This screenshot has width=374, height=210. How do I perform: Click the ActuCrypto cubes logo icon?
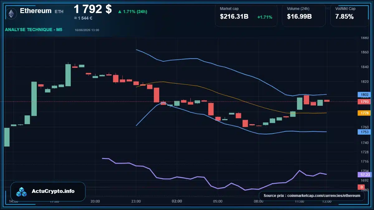pos(22,192)
